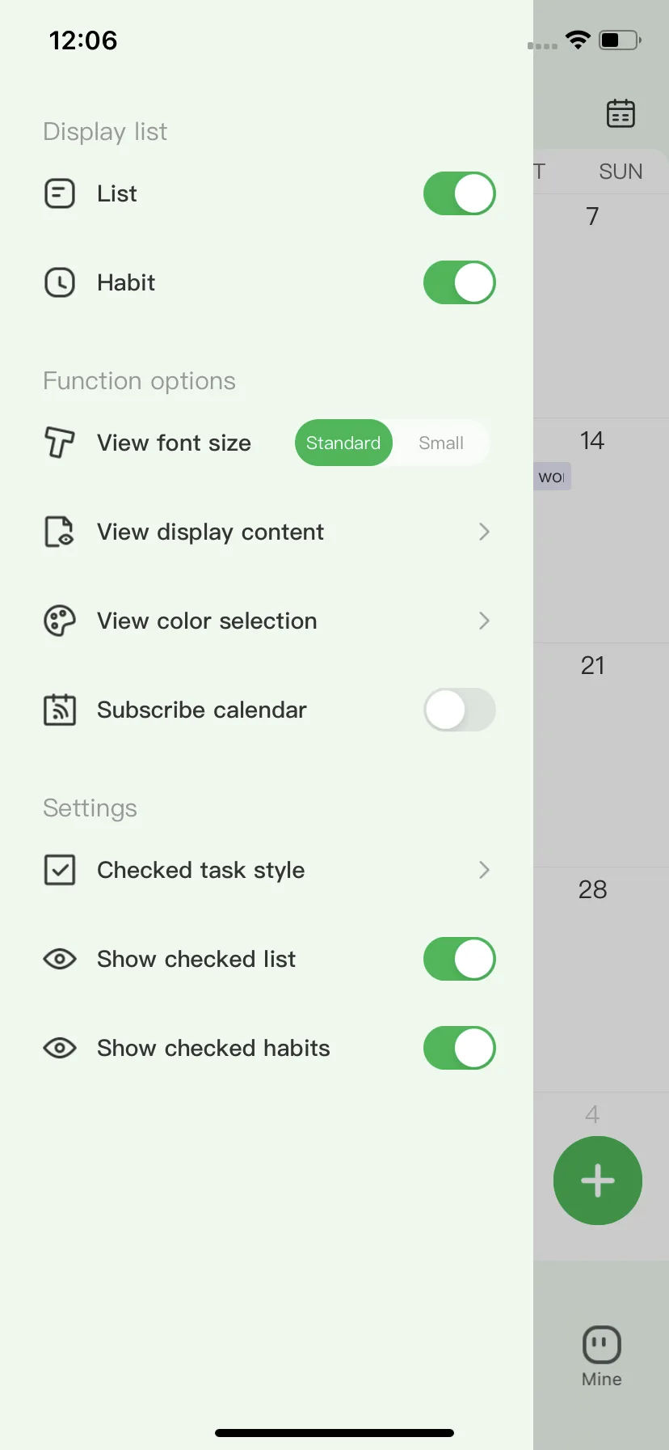Expand View display content chevron
The width and height of the screenshot is (669, 1450).
click(484, 532)
